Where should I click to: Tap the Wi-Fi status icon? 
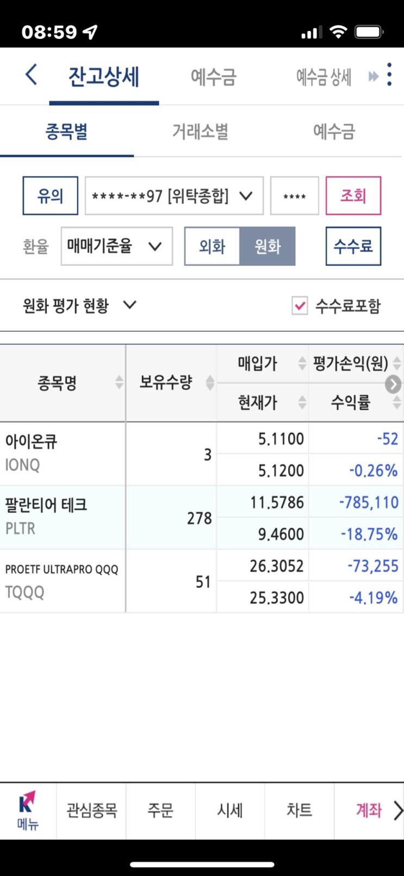pyautogui.click(x=338, y=32)
